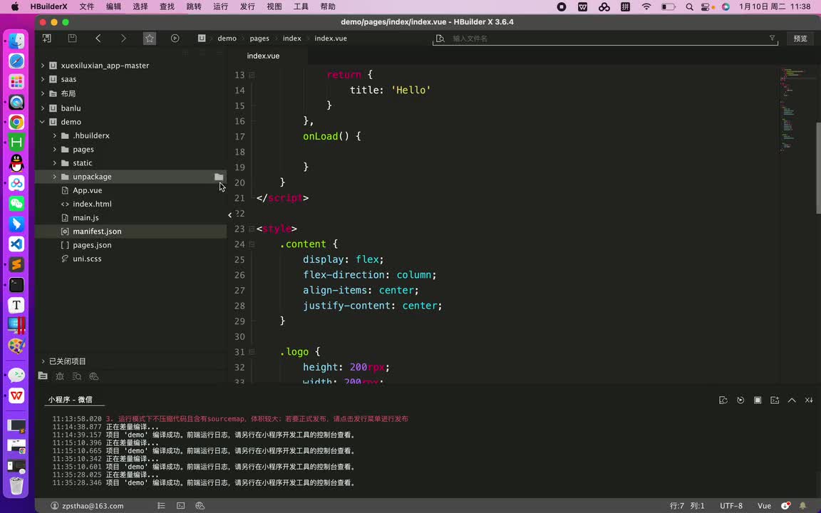Open pages.json in the file tree
821x513 pixels.
coord(92,245)
